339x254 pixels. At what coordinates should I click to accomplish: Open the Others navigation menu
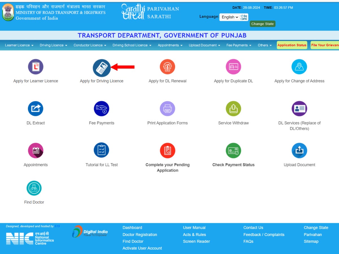pyautogui.click(x=265, y=45)
